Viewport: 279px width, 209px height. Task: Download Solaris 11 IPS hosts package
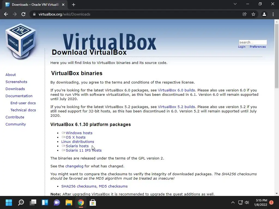(84, 150)
